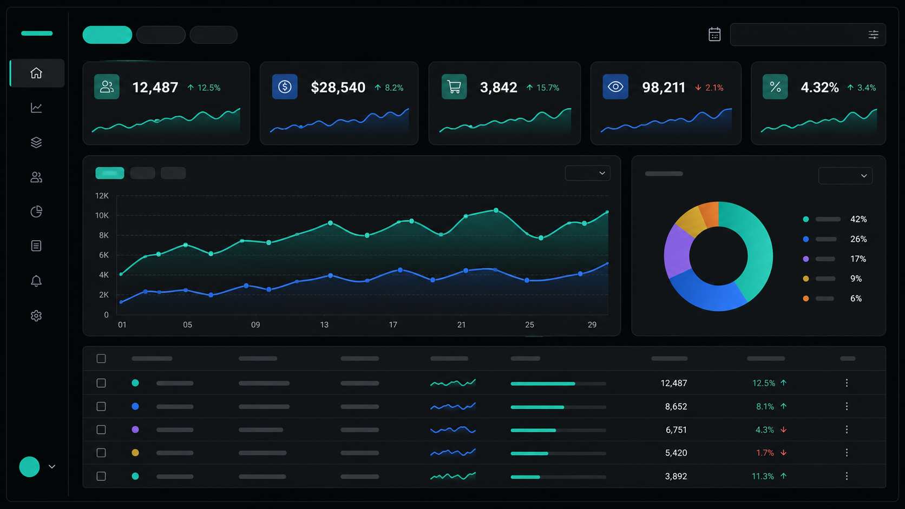Click the 15.7% change on 3,842 card

(543, 88)
